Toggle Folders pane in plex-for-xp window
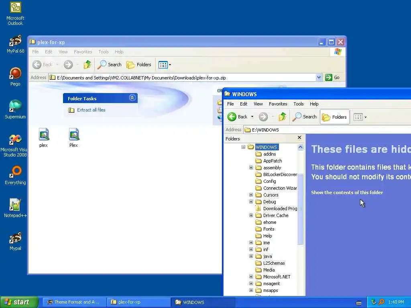 (x=138, y=65)
